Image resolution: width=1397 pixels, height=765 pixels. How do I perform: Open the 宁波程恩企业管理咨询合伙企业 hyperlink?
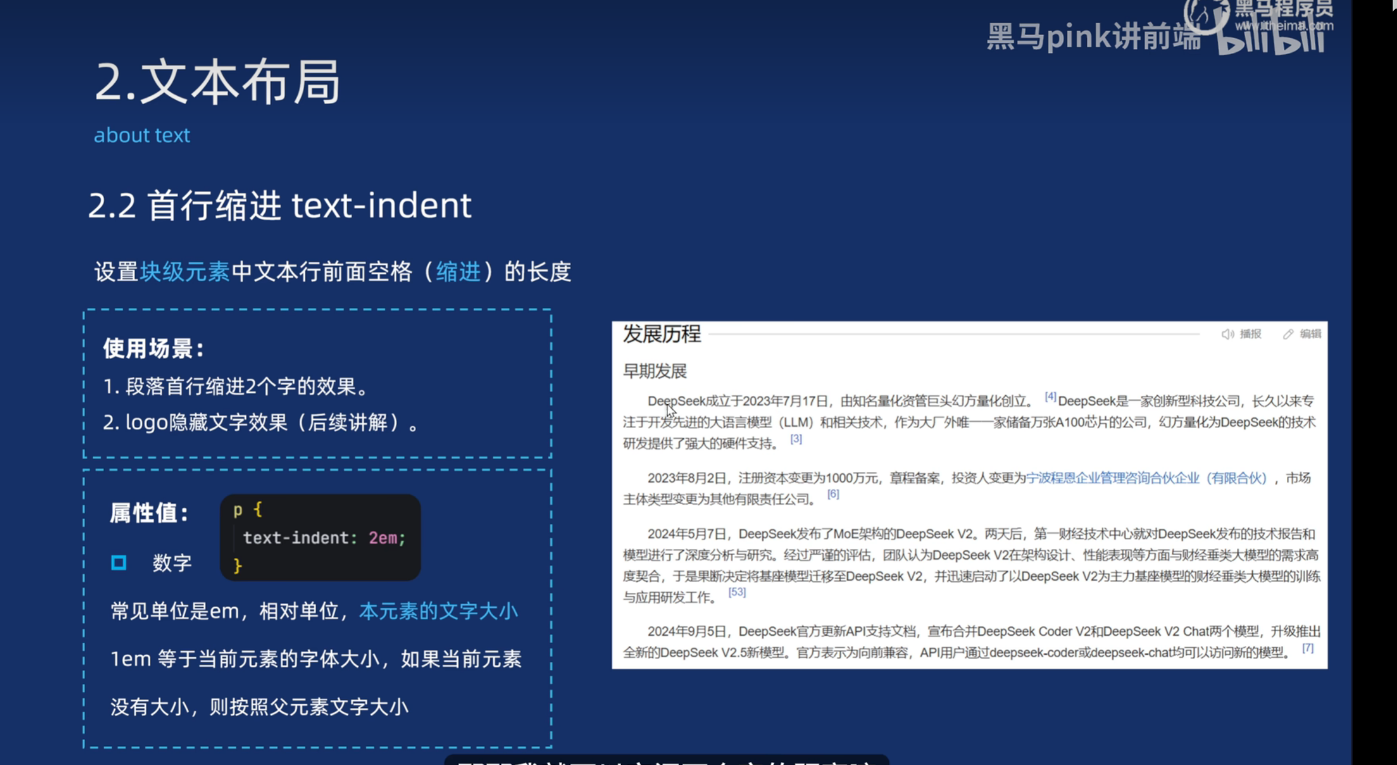point(1146,478)
